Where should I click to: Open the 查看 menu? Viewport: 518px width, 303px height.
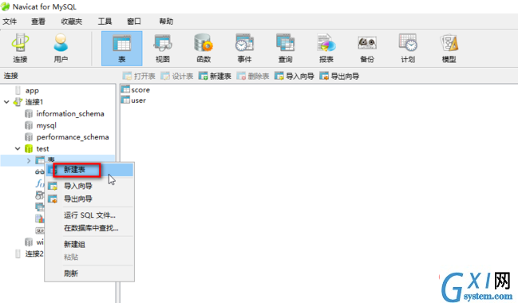[x=38, y=22]
